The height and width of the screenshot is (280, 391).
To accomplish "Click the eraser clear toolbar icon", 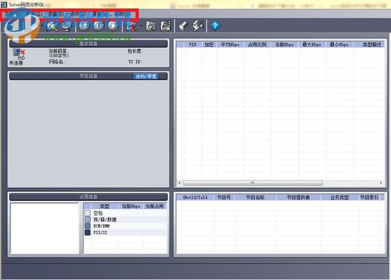I will coord(184,25).
